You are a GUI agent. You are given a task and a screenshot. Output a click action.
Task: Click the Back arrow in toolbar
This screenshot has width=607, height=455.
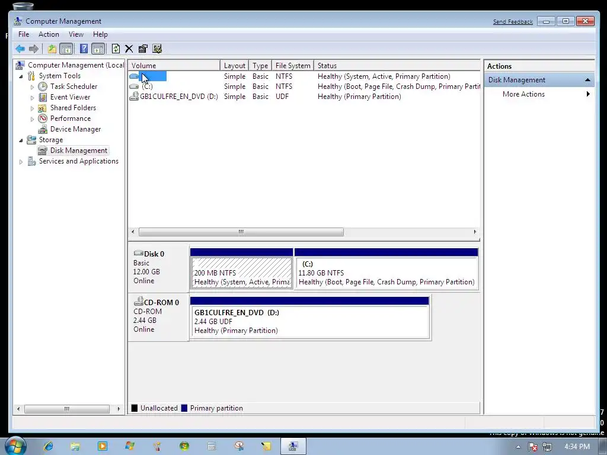point(20,49)
